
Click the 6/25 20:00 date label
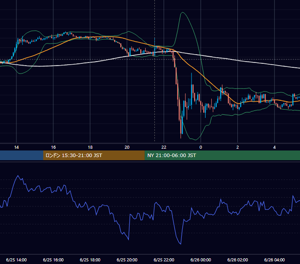coord(127,260)
